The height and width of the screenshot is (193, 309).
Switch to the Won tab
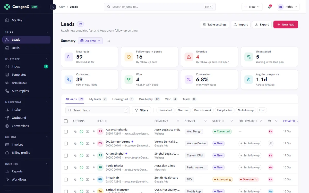point(171,99)
